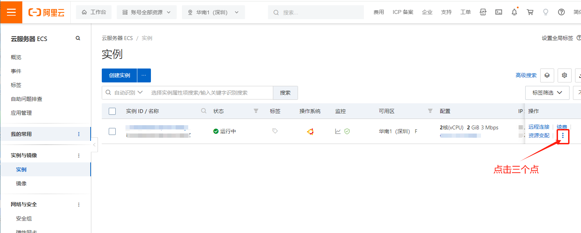Image resolution: width=581 pixels, height=233 pixels.
Task: Open the 标签筛选 dropdown
Action: coord(547,93)
